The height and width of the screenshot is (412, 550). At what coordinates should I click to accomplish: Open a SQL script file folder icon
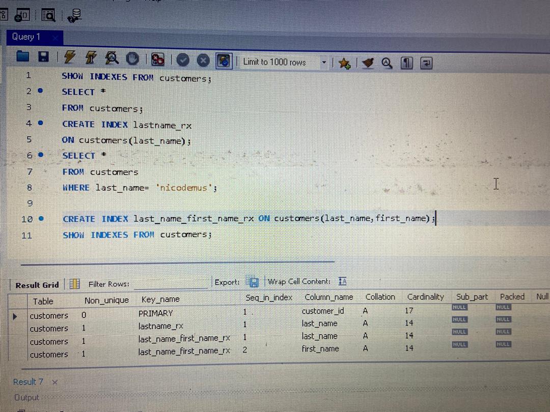click(x=23, y=56)
